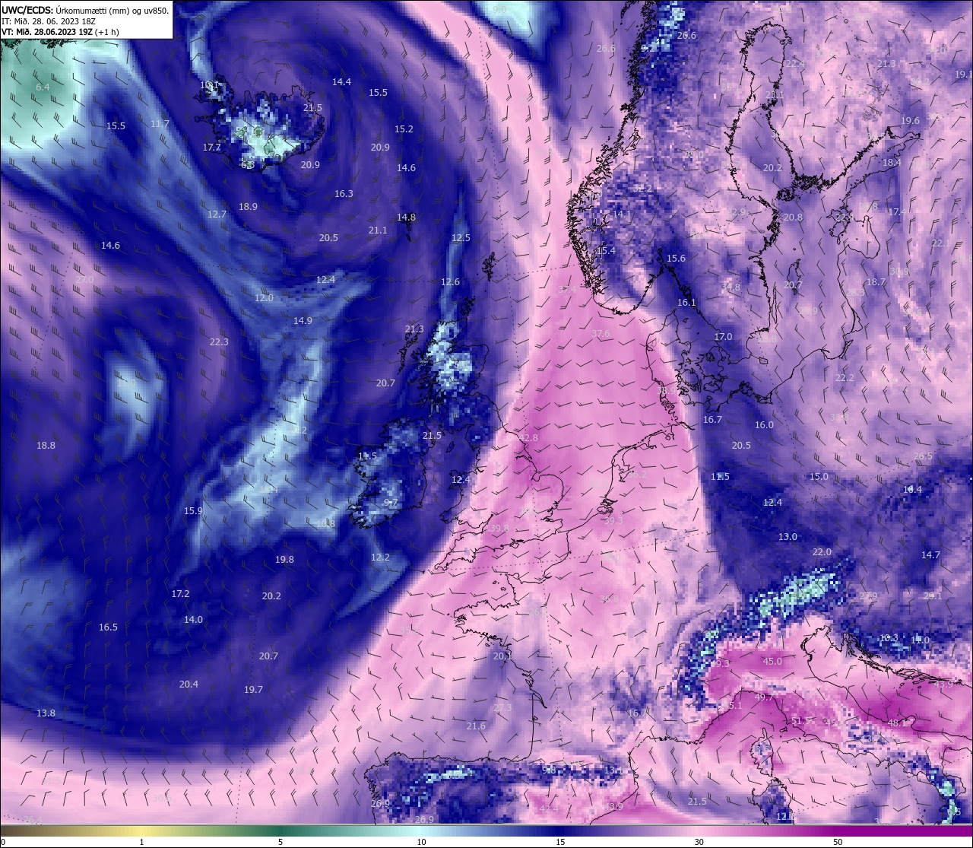Click the map value '12.7'

click(x=217, y=215)
